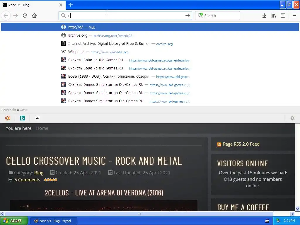Click the search engine icon in Search box
This screenshot has height=225, width=300.
[200, 15]
